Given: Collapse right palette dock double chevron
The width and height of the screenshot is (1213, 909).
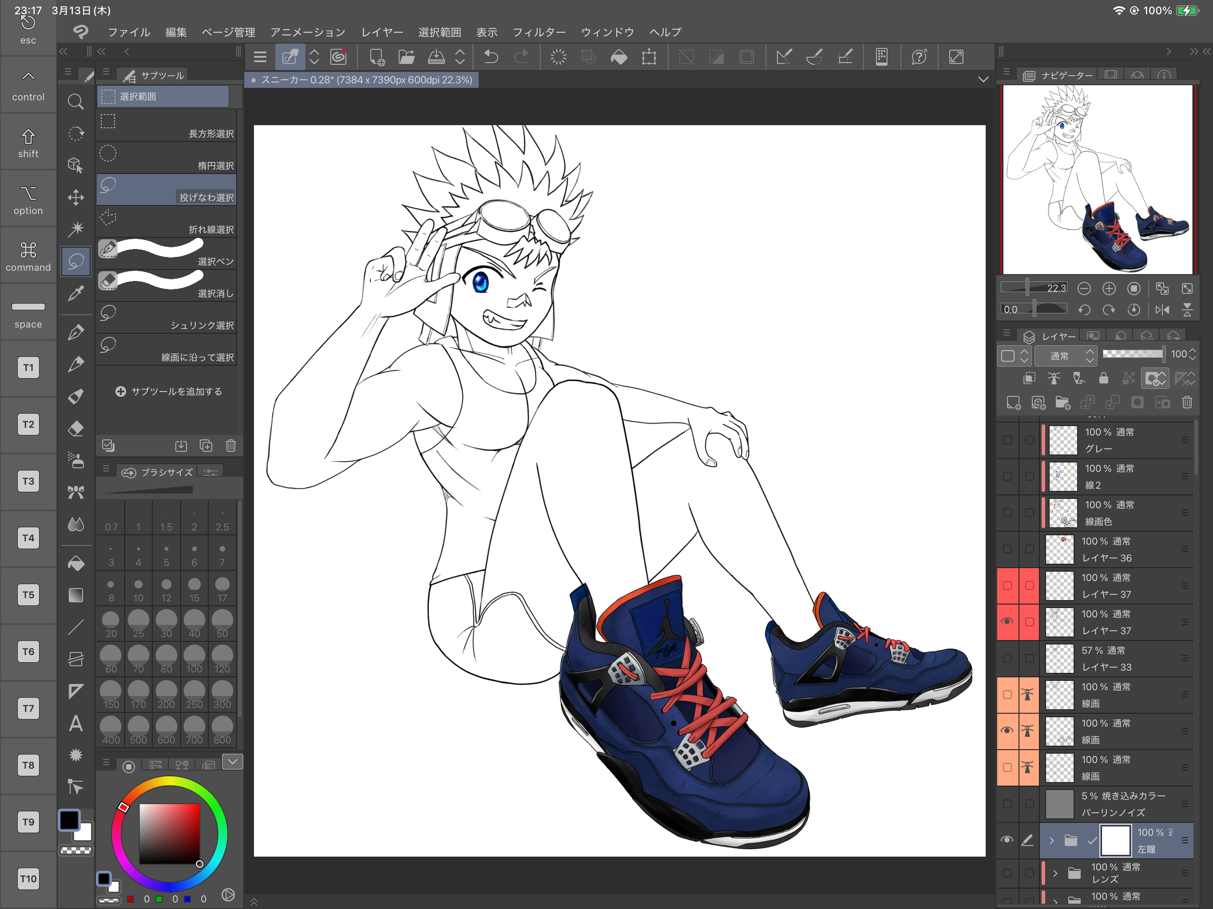Looking at the screenshot, I should tap(1194, 51).
